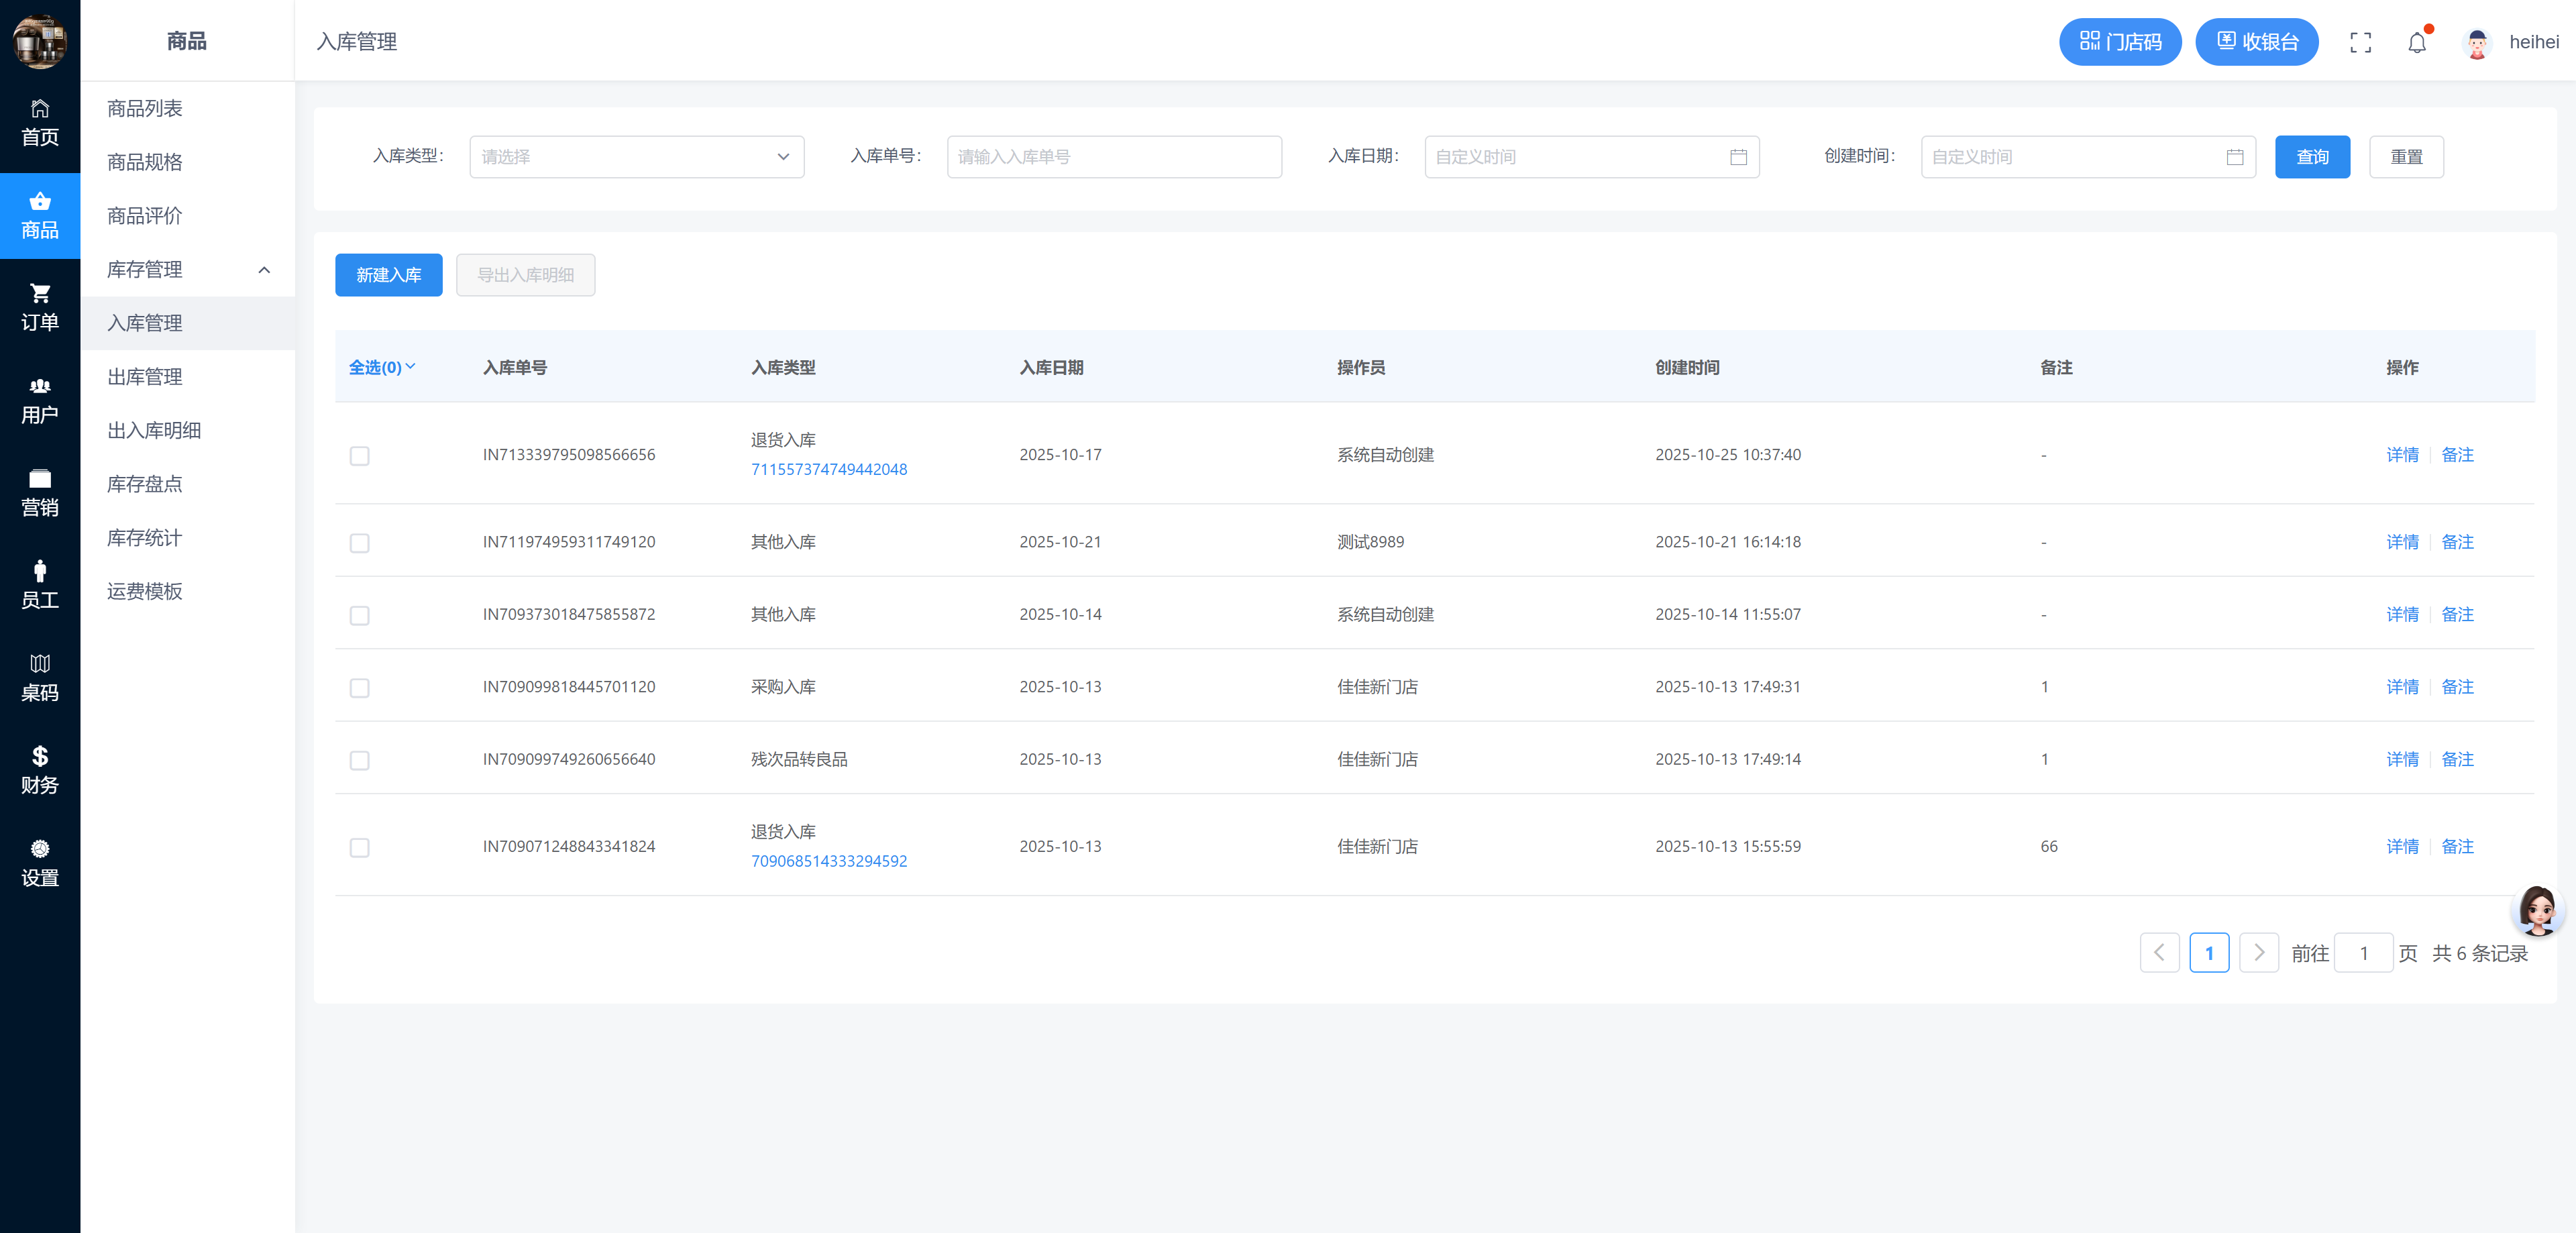Viewport: 2576px width, 1233px height.
Task: Select checkbox for order IN709099818445701120
Action: pos(360,688)
